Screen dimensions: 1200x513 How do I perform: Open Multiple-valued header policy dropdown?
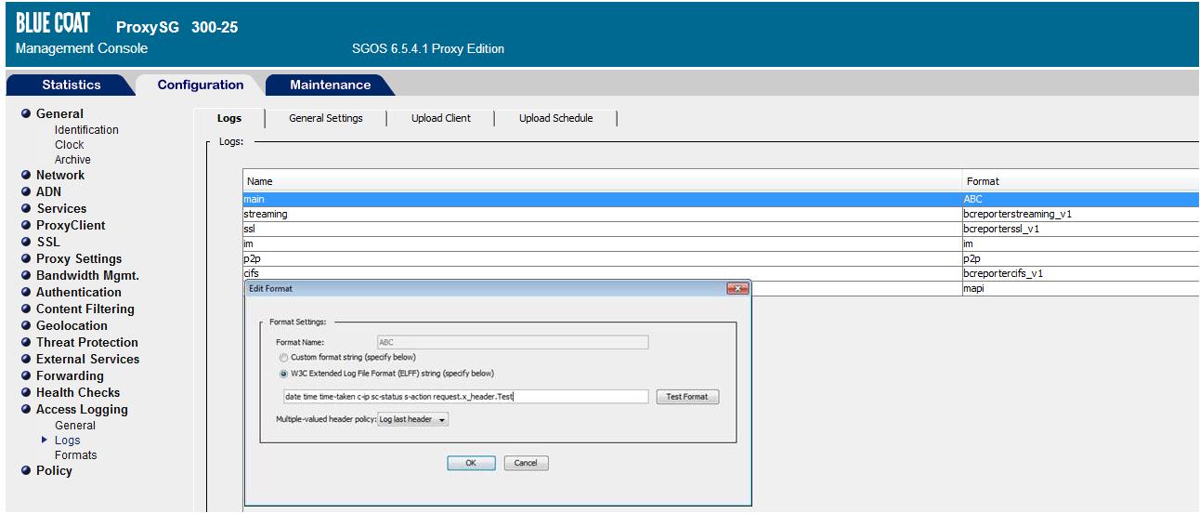coord(413,419)
